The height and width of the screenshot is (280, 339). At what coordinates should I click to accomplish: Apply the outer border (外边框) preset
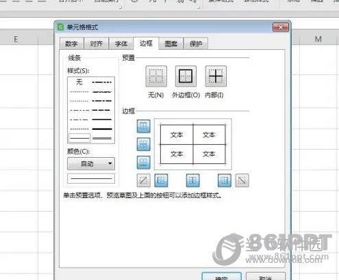(186, 76)
